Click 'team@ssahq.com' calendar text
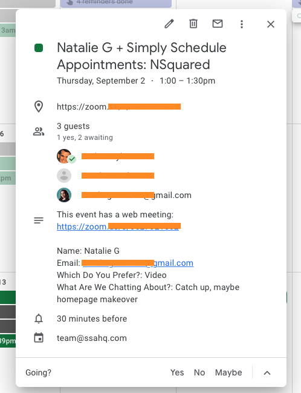This screenshot has height=393, width=301. pyautogui.click(x=92, y=338)
